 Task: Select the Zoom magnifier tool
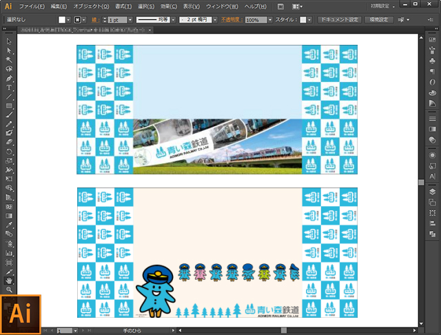[9, 290]
